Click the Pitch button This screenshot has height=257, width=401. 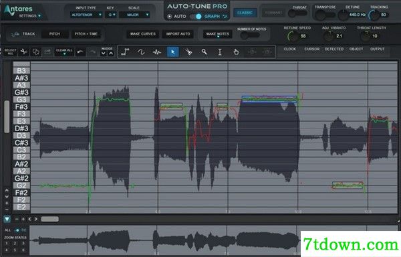55,33
